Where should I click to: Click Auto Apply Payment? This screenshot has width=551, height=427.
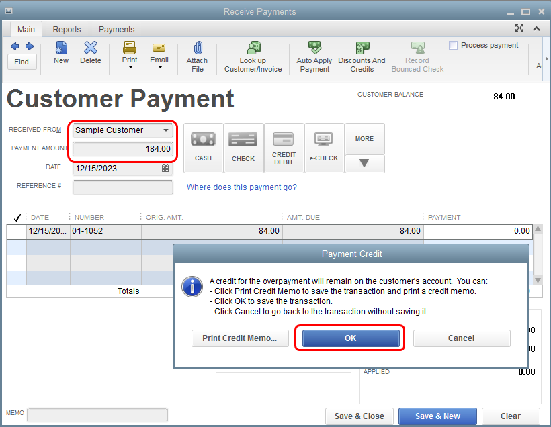(314, 56)
